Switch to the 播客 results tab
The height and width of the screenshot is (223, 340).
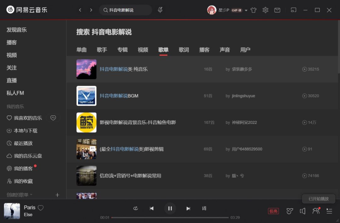tap(204, 50)
